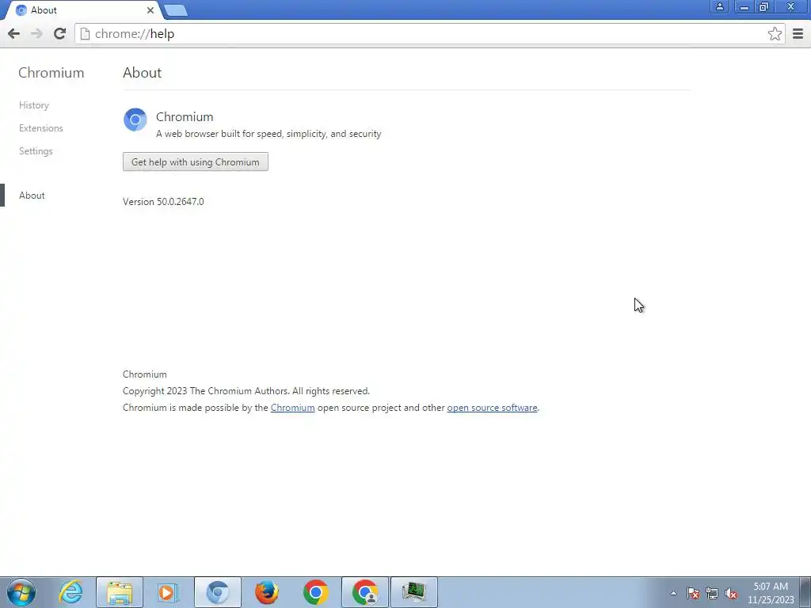Reload the chrome://help page

click(60, 34)
